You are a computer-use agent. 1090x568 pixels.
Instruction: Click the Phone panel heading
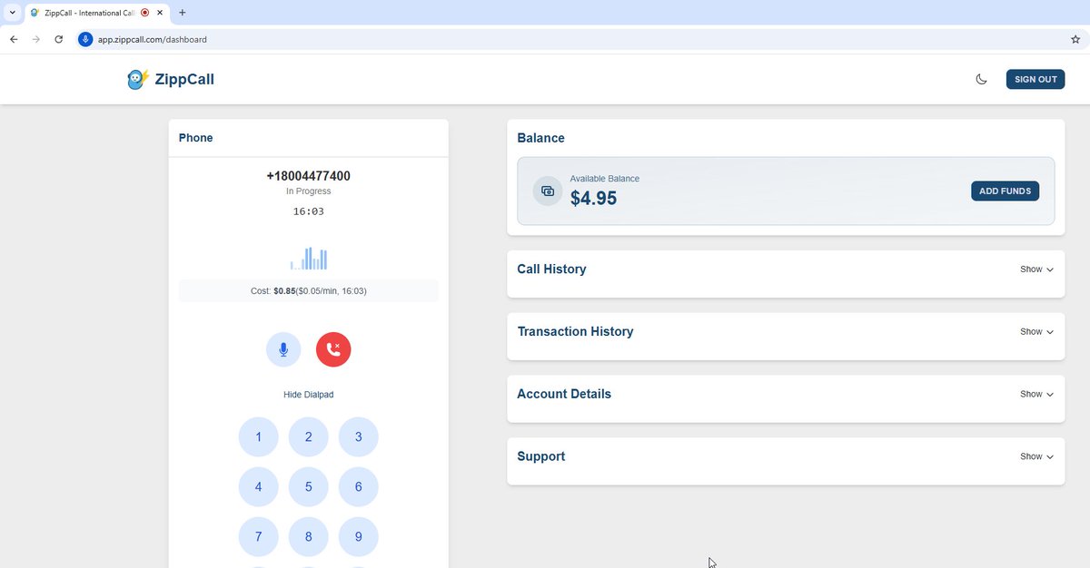pyautogui.click(x=195, y=138)
